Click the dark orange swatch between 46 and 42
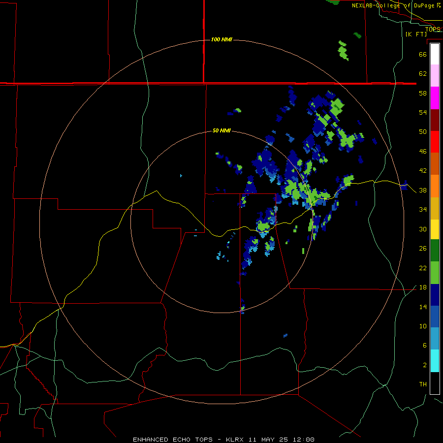The height and width of the screenshot is (443, 443). click(x=435, y=163)
